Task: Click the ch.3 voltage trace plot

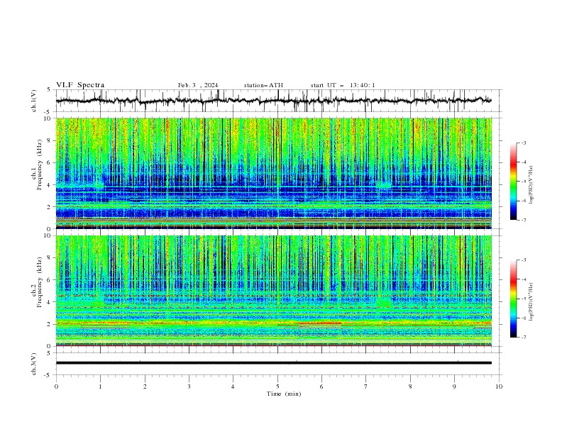Action: click(279, 364)
